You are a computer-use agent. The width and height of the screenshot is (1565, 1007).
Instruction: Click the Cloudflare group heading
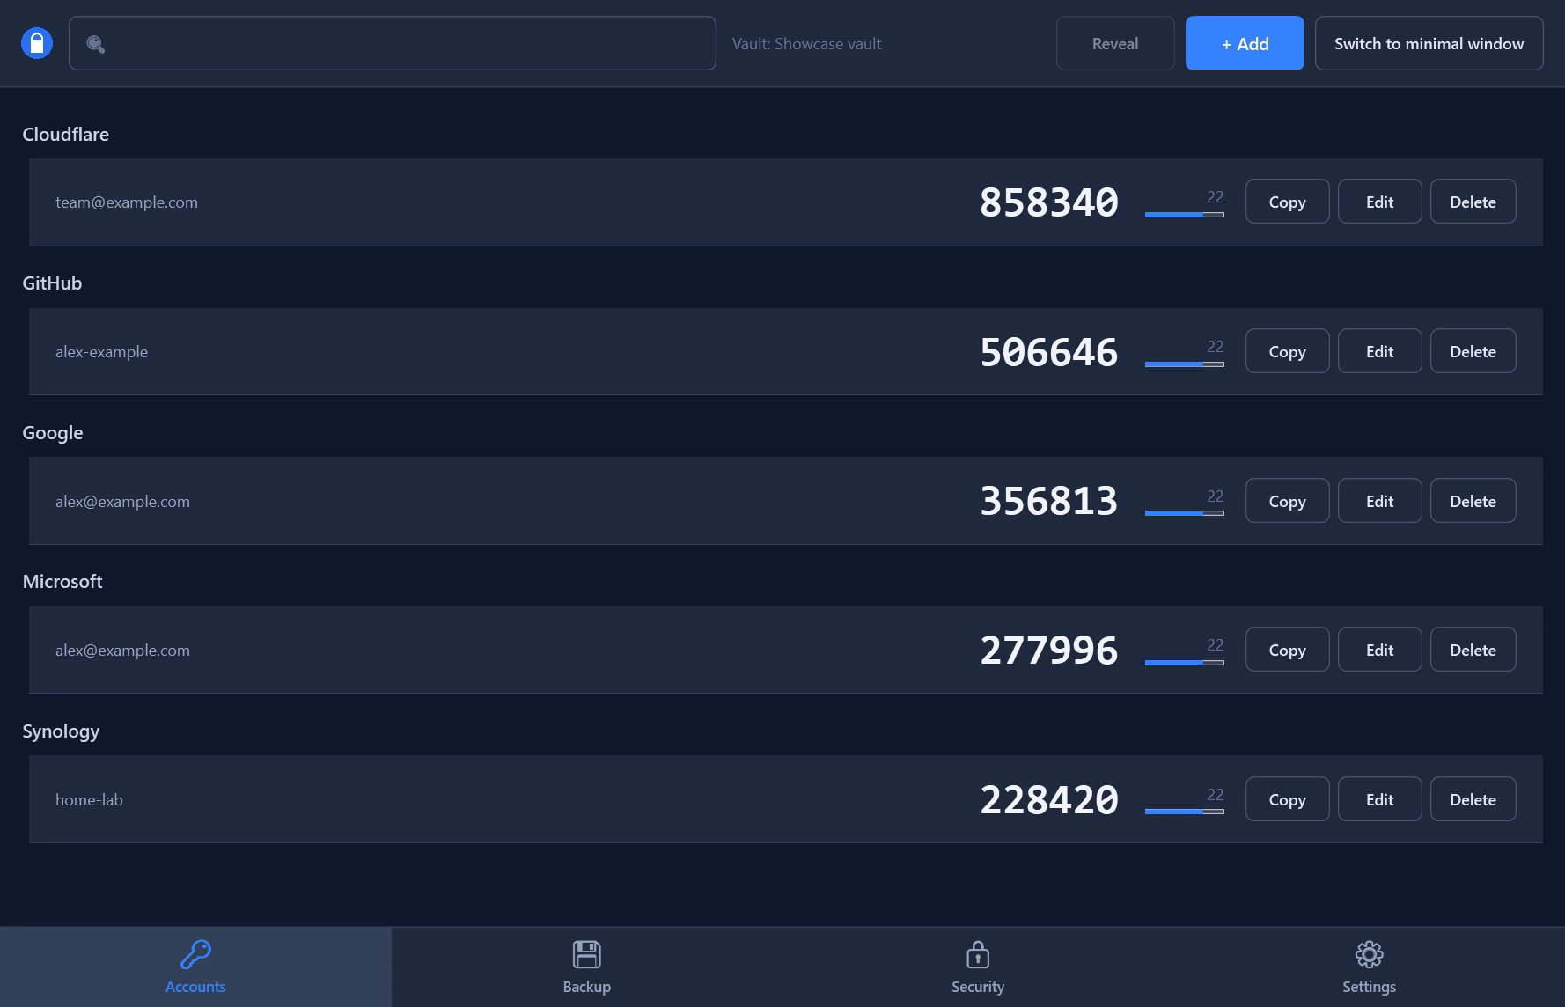[66, 134]
